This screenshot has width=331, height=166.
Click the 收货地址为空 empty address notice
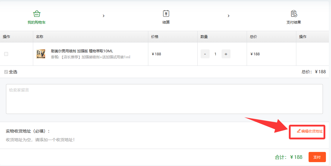tap(40, 140)
